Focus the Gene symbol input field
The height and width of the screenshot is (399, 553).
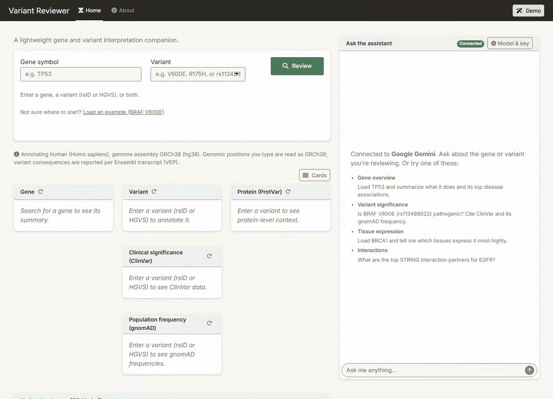coord(81,74)
